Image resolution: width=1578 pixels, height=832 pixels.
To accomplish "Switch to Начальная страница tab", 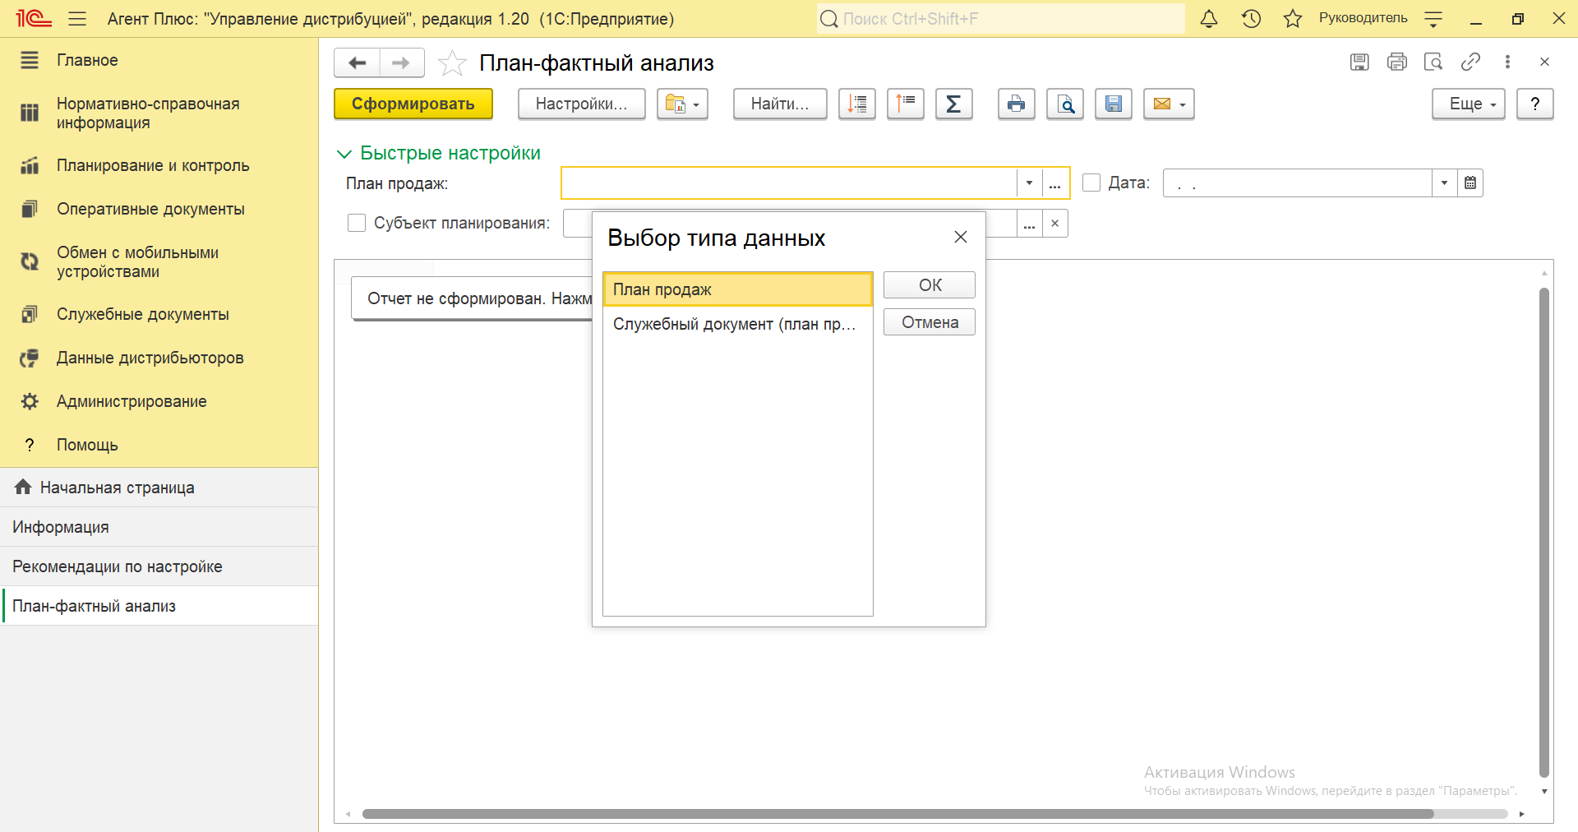I will tap(117, 488).
